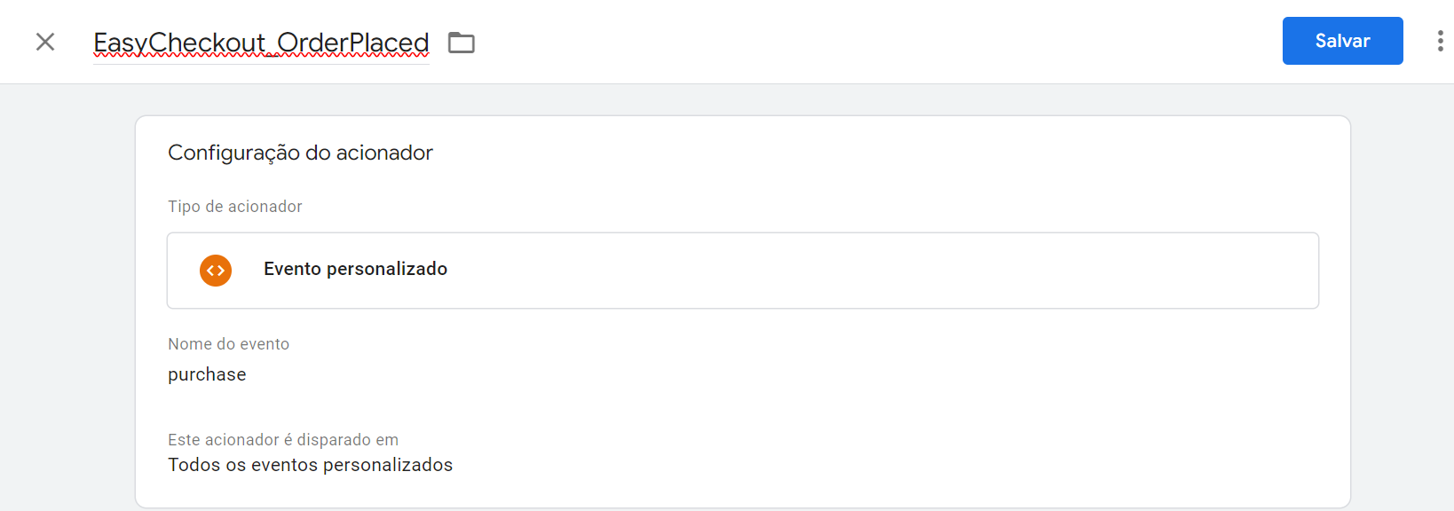Click the Este acionador é disparado em label
This screenshot has width=1454, height=511.
click(283, 440)
